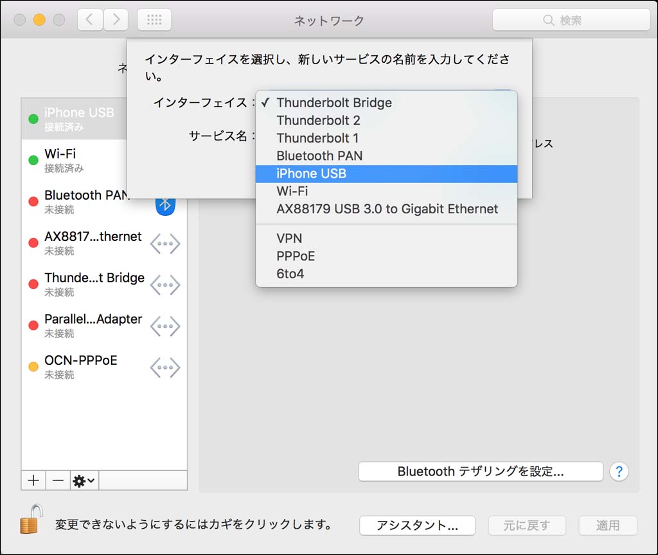
Task: Select Thunderbolt Bridge from interface menu
Action: pos(386,103)
